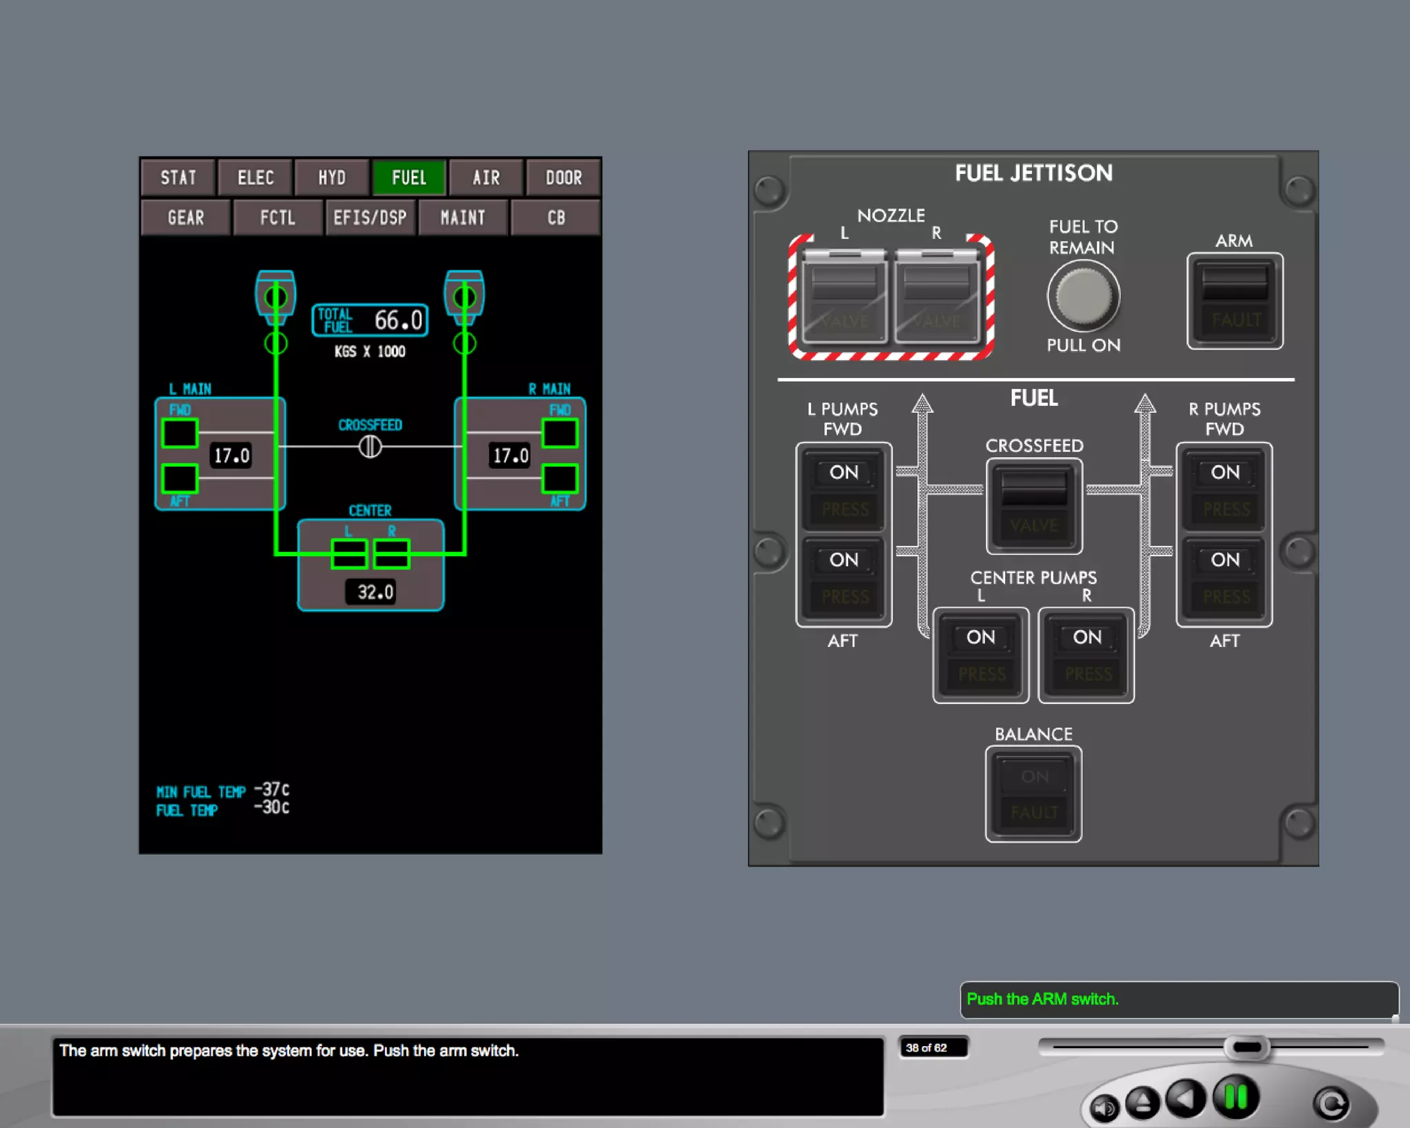The height and width of the screenshot is (1128, 1410).
Task: Click the left engine symbol on synoptic
Action: point(276,298)
